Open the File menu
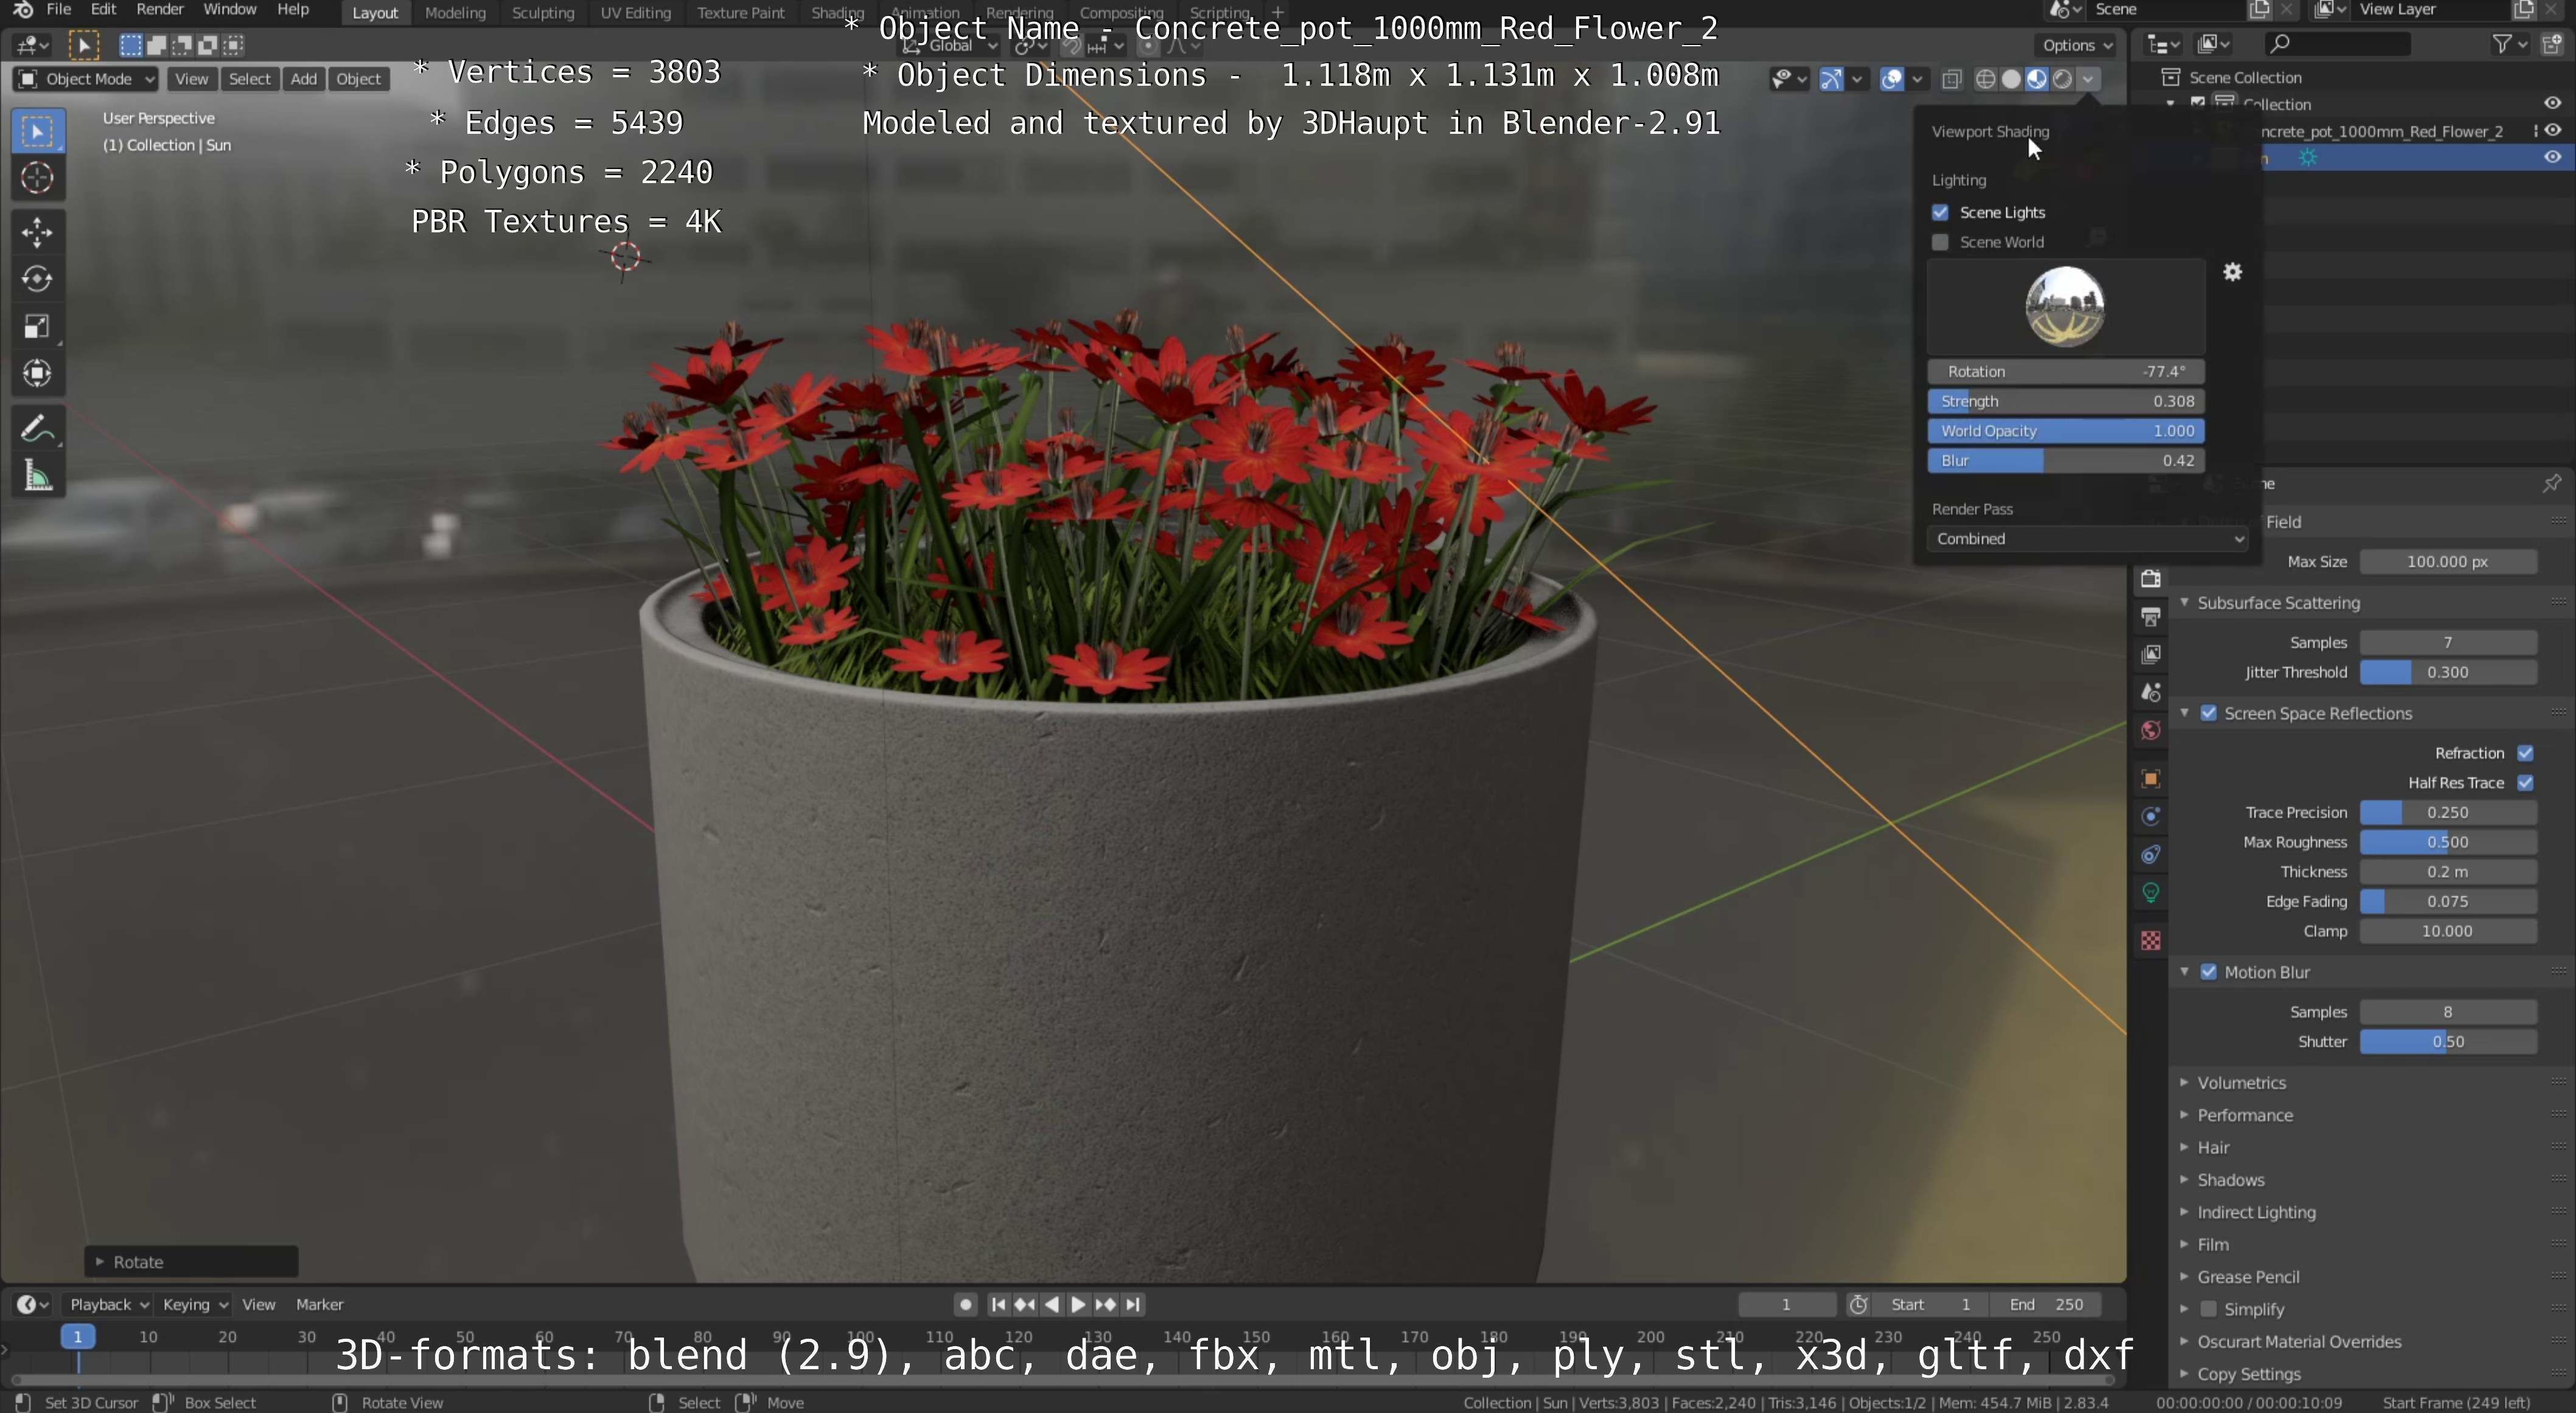This screenshot has height=1413, width=2576. [58, 10]
